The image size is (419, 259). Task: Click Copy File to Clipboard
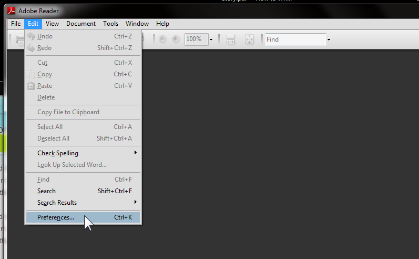click(x=83, y=112)
